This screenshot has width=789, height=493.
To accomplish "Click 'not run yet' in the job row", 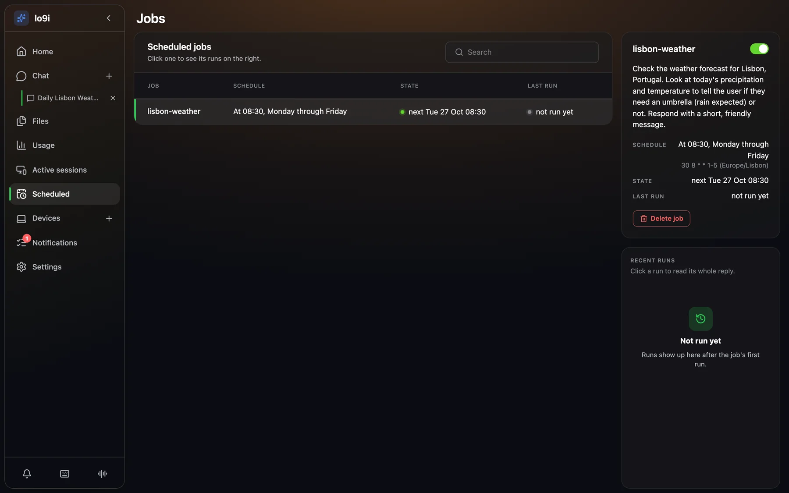I will (x=554, y=112).
